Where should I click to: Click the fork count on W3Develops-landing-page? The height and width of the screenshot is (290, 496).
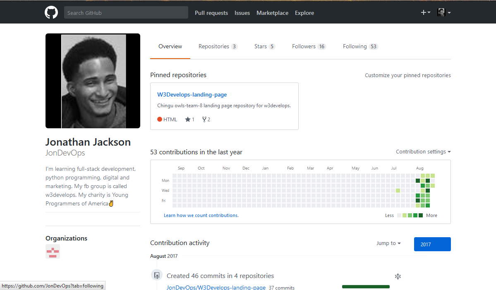tap(206, 119)
